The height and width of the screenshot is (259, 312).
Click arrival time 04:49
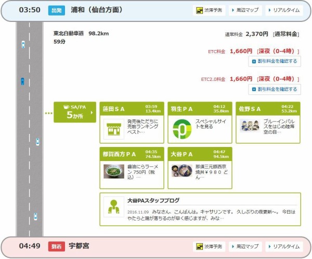tap(30, 246)
